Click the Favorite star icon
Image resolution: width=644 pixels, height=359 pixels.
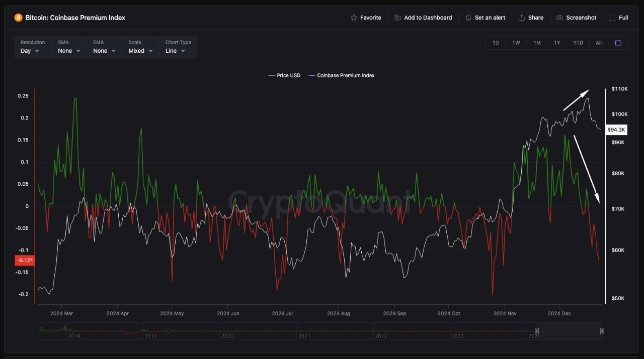pos(354,17)
